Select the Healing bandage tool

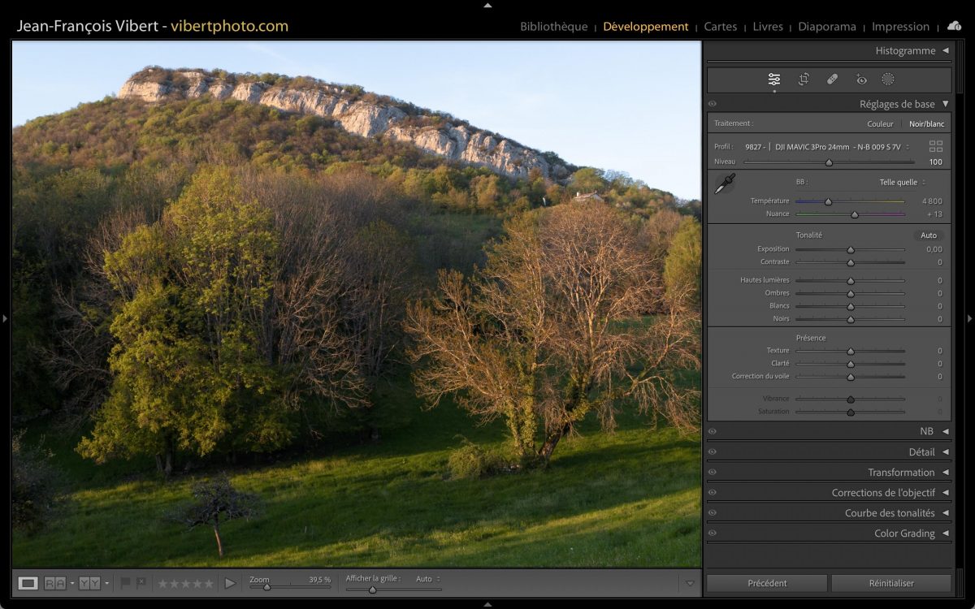tap(832, 79)
